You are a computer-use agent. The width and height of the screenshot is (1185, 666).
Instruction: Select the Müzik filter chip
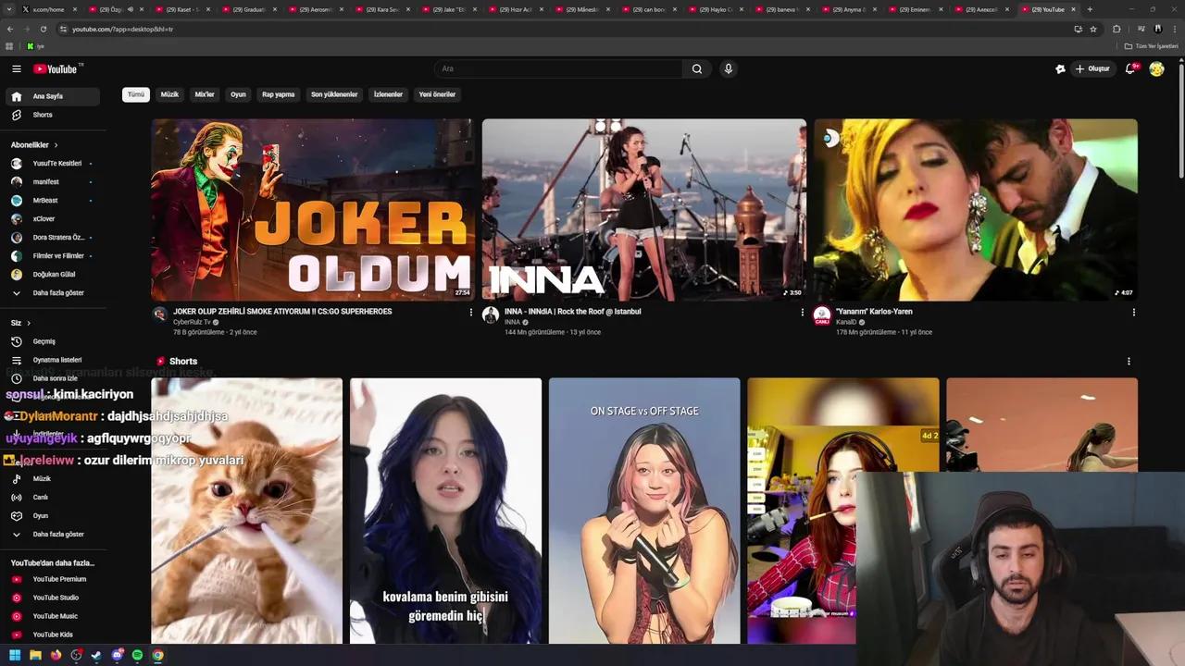169,94
